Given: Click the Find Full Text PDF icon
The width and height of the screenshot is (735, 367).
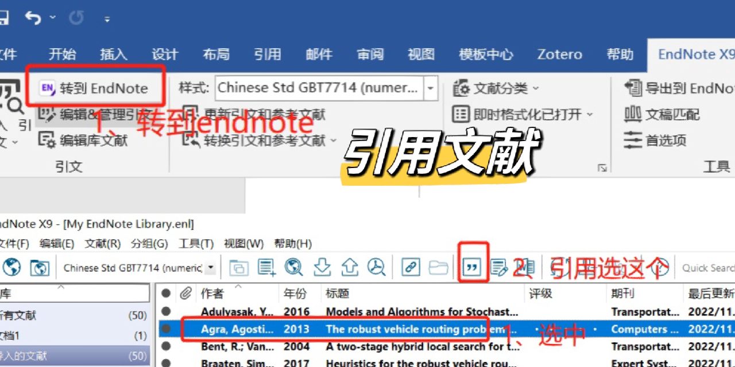Looking at the screenshot, I should point(377,267).
